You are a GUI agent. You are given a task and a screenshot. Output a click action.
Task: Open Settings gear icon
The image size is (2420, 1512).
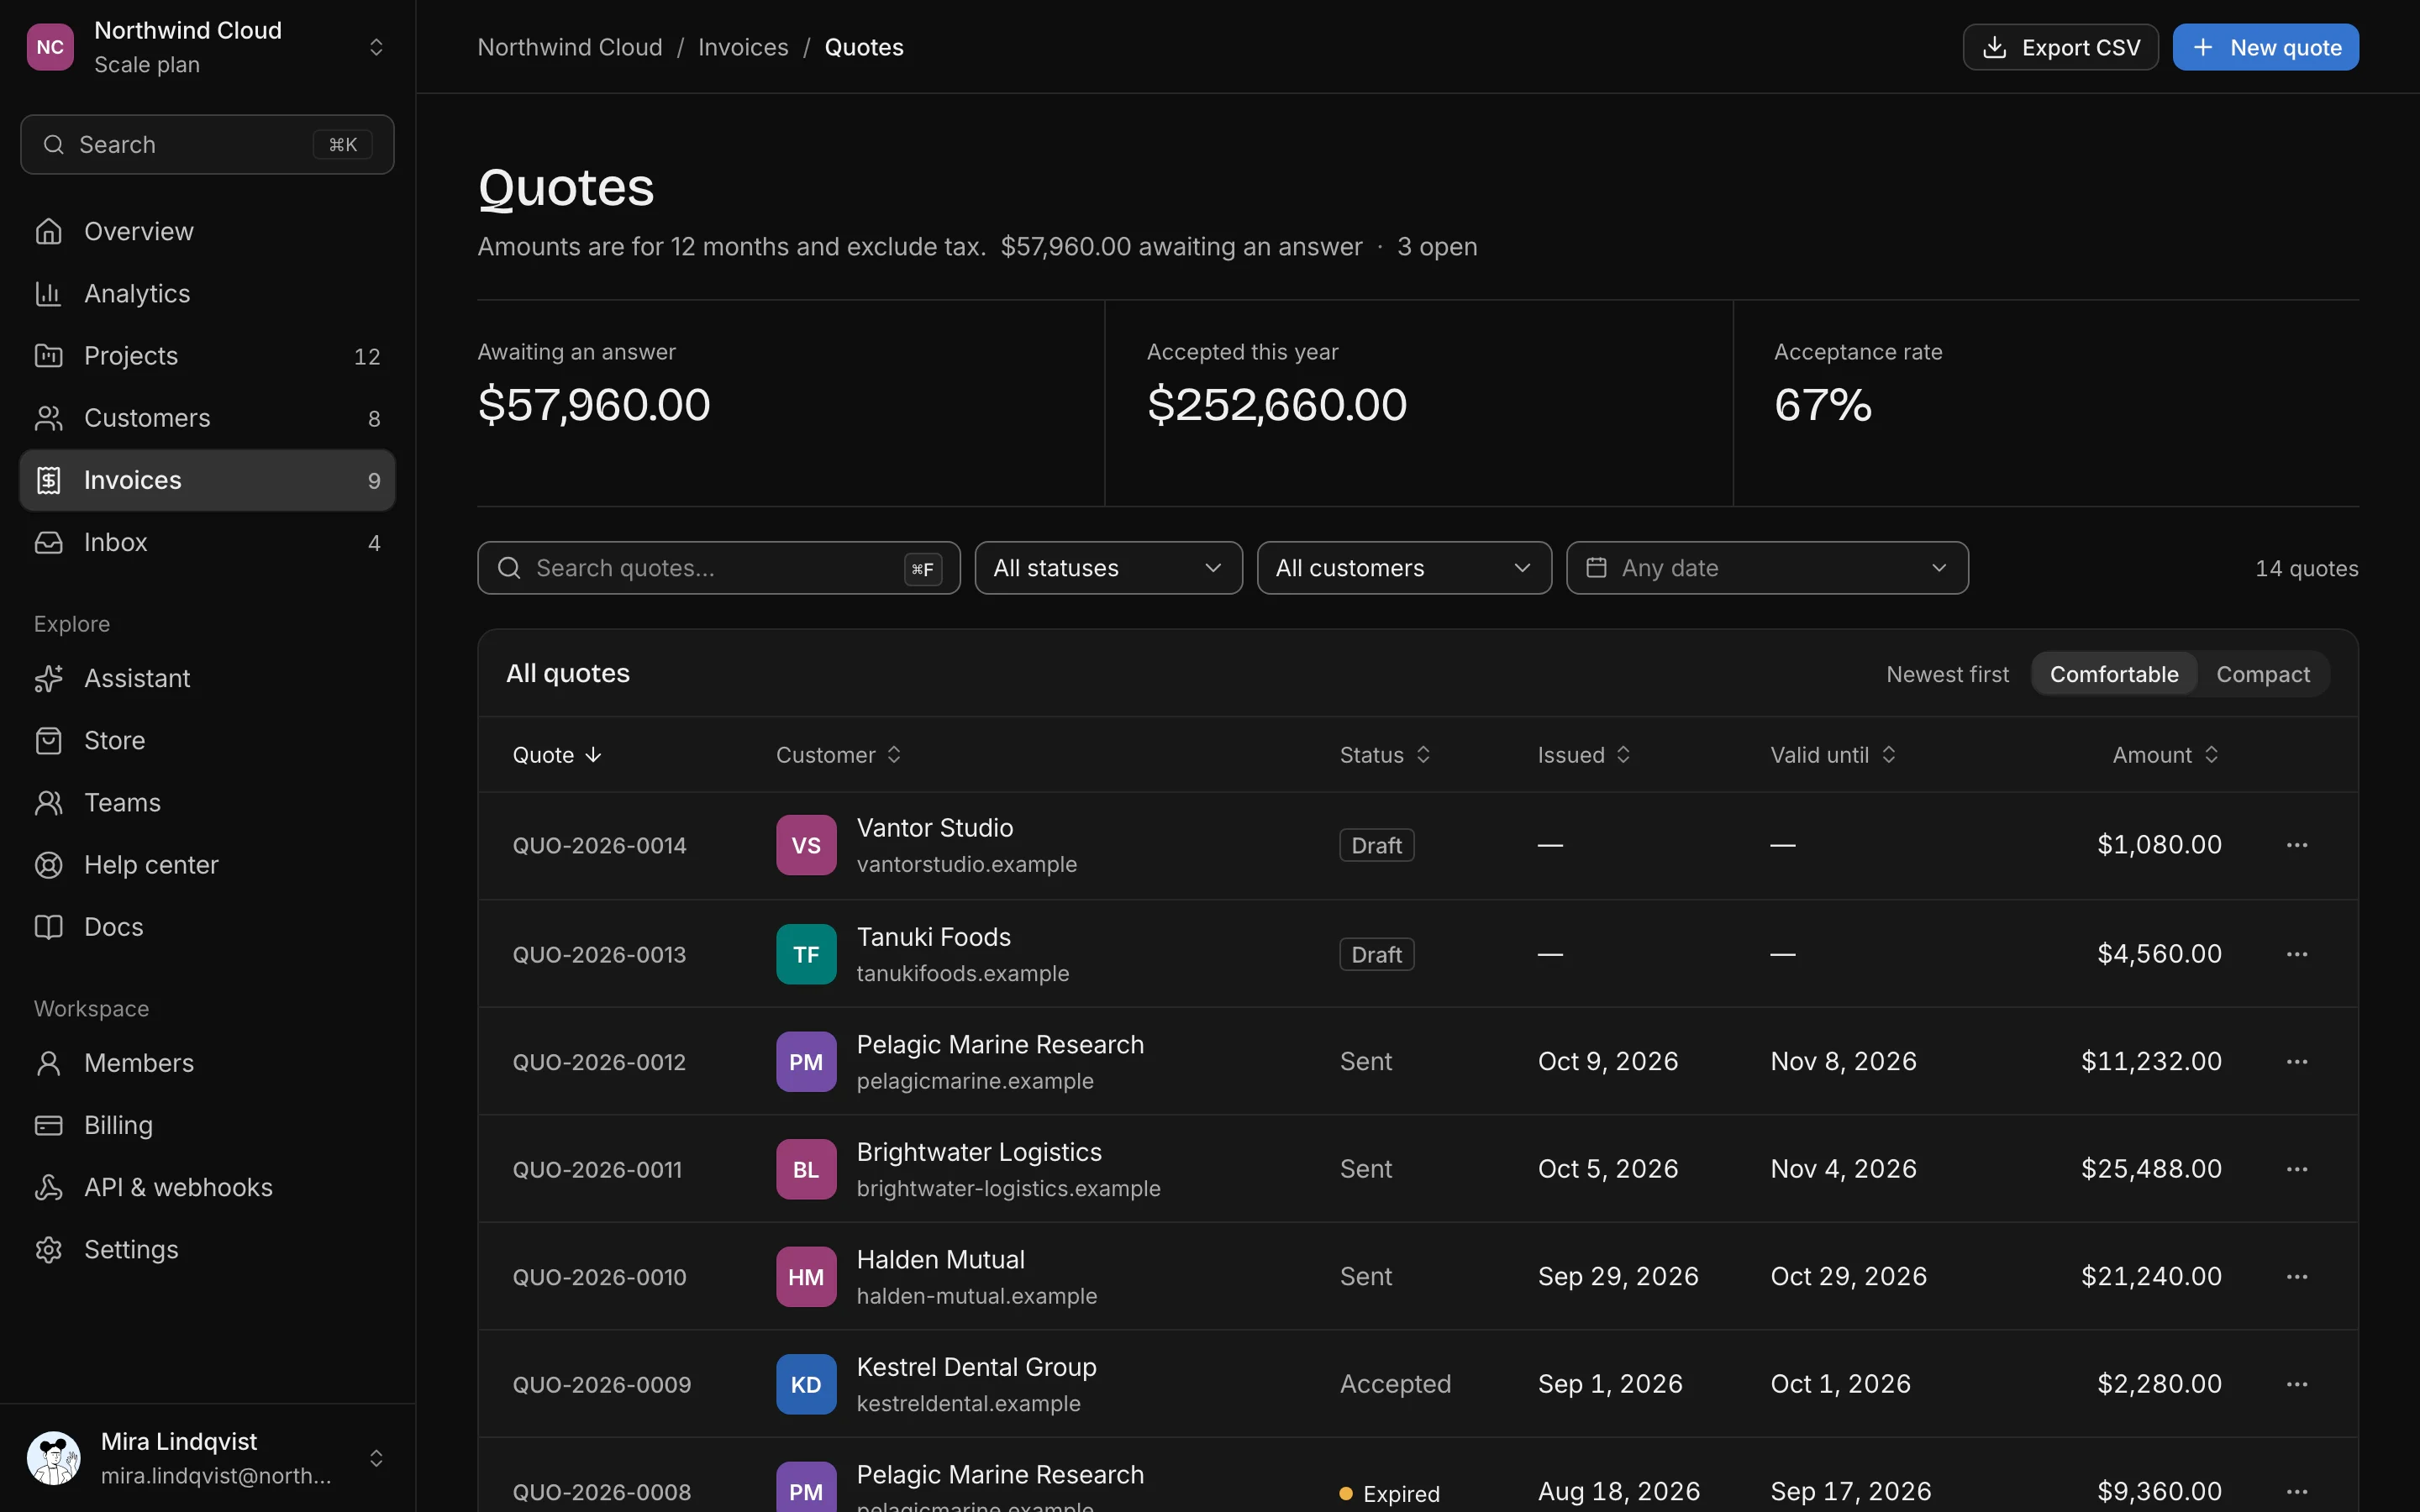(x=48, y=1249)
